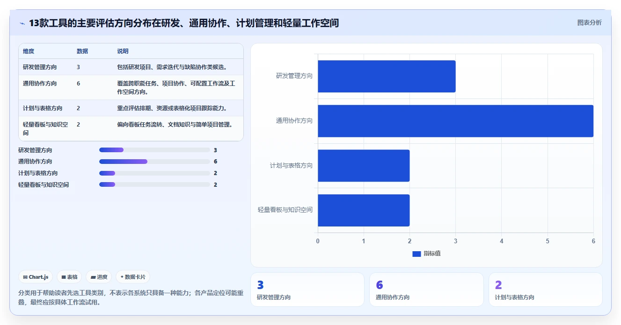This screenshot has height=325, width=621.
Task: Select the 进度 tag chip
Action: tap(99, 277)
